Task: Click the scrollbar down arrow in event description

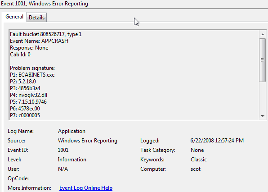Action: click(x=263, y=116)
